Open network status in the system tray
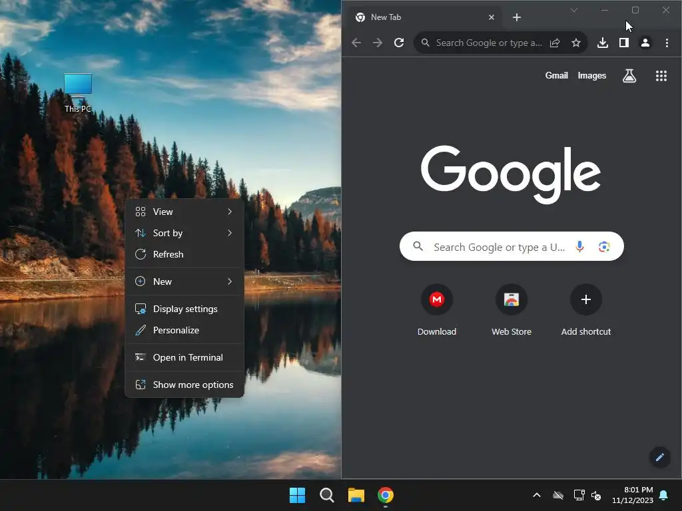Viewport: 682px width, 511px height. click(x=579, y=495)
